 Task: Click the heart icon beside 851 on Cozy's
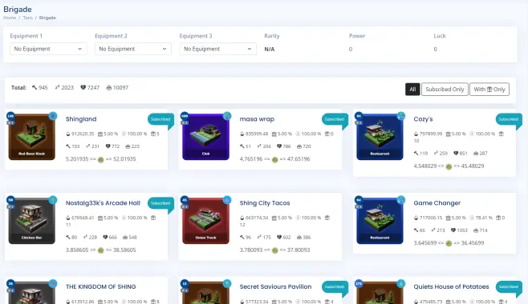pos(456,154)
